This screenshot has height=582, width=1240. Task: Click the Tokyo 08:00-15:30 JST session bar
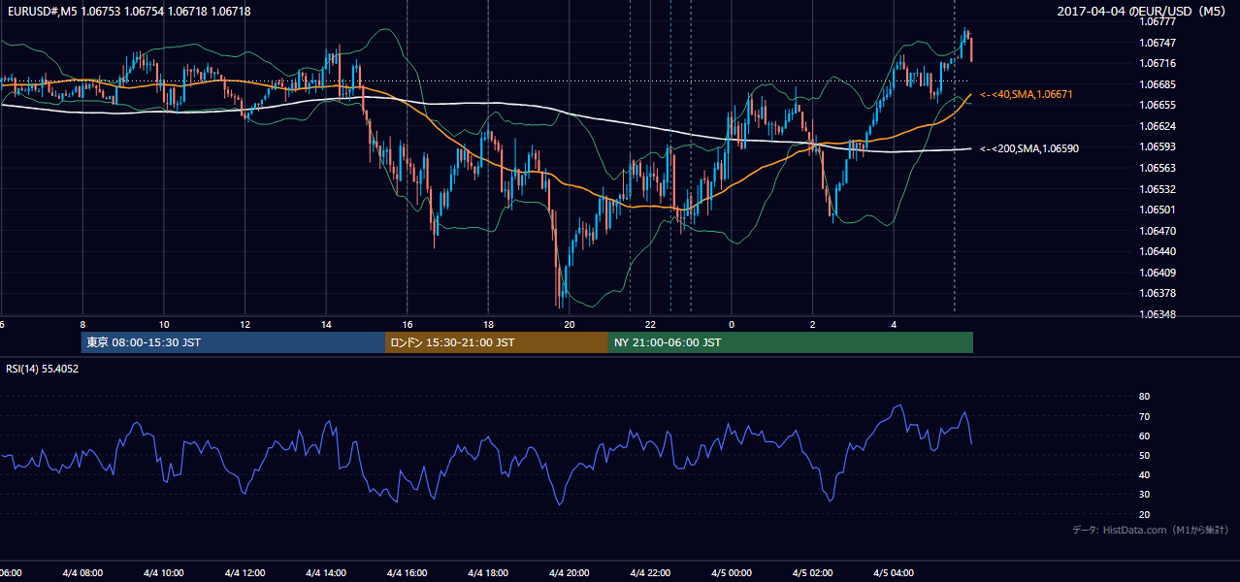click(x=233, y=342)
